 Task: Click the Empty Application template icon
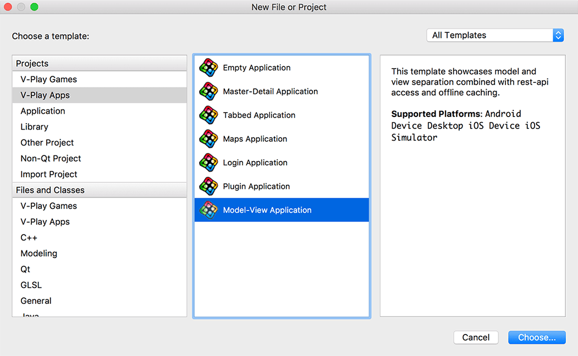click(x=208, y=68)
